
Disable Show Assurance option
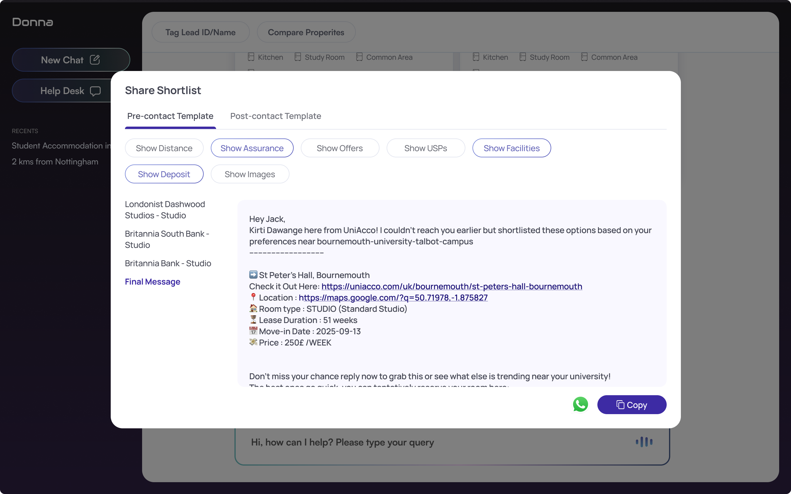click(252, 148)
